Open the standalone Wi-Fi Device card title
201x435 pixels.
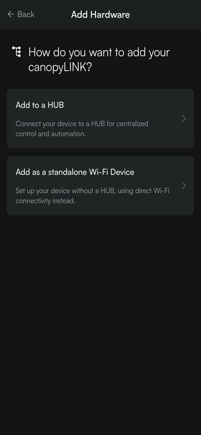(x=75, y=172)
